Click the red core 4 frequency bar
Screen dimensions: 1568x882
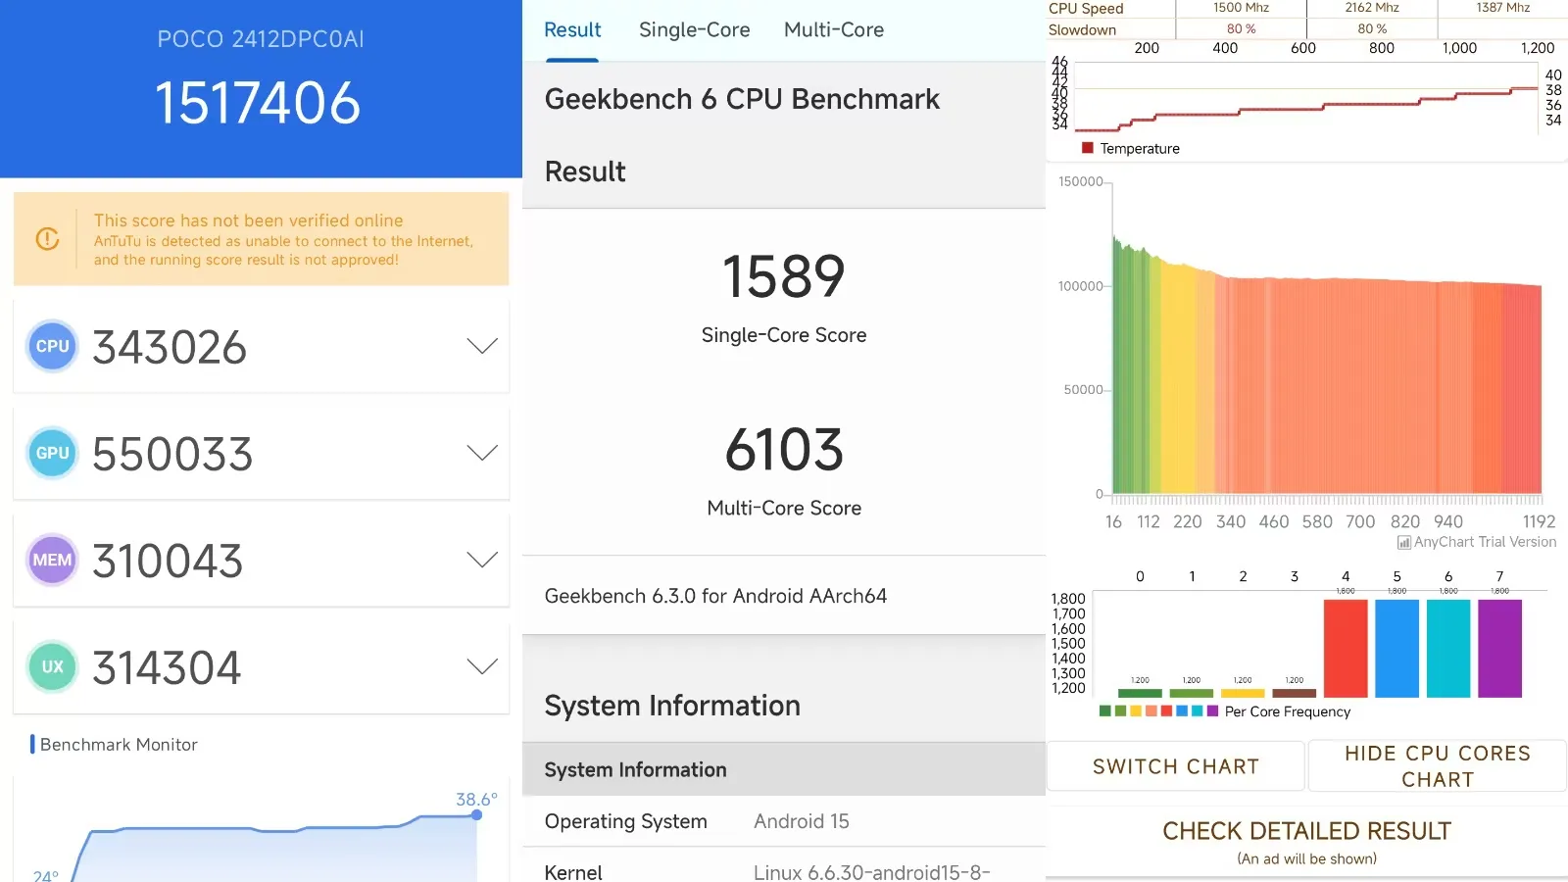tap(1346, 648)
